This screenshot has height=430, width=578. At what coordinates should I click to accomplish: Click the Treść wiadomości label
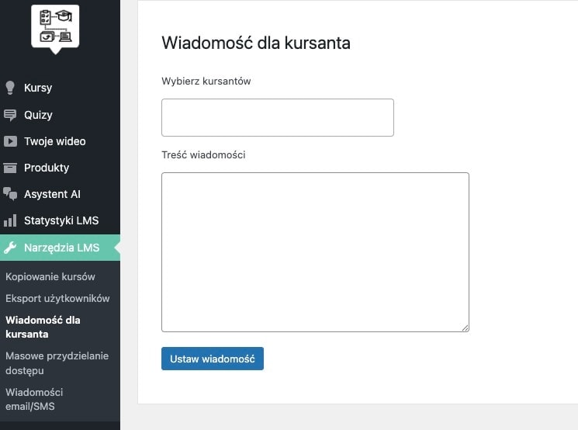tap(203, 155)
